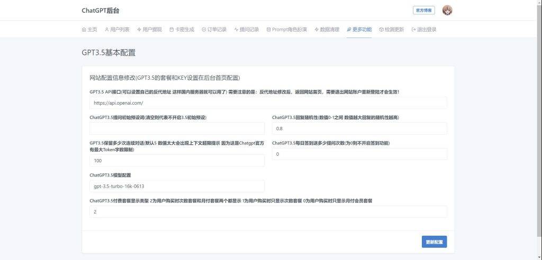The width and height of the screenshot is (542, 260).
Task: Click the user avatar image
Action: click(x=447, y=11)
